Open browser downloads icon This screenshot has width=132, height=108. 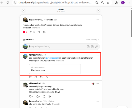pos(117,3)
